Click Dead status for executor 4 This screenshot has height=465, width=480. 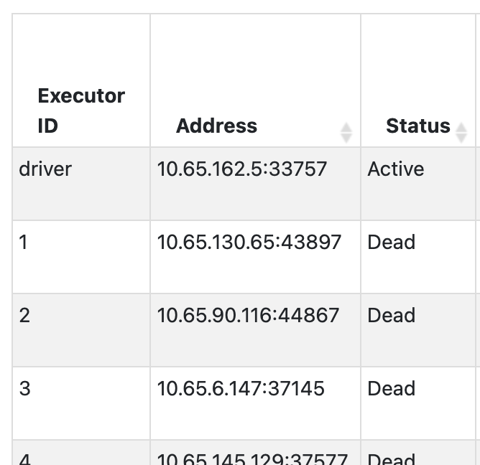pos(392,458)
